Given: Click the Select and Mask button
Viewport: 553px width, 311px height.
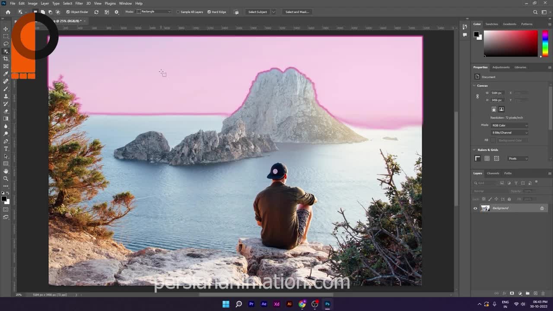Looking at the screenshot, I should (x=297, y=12).
